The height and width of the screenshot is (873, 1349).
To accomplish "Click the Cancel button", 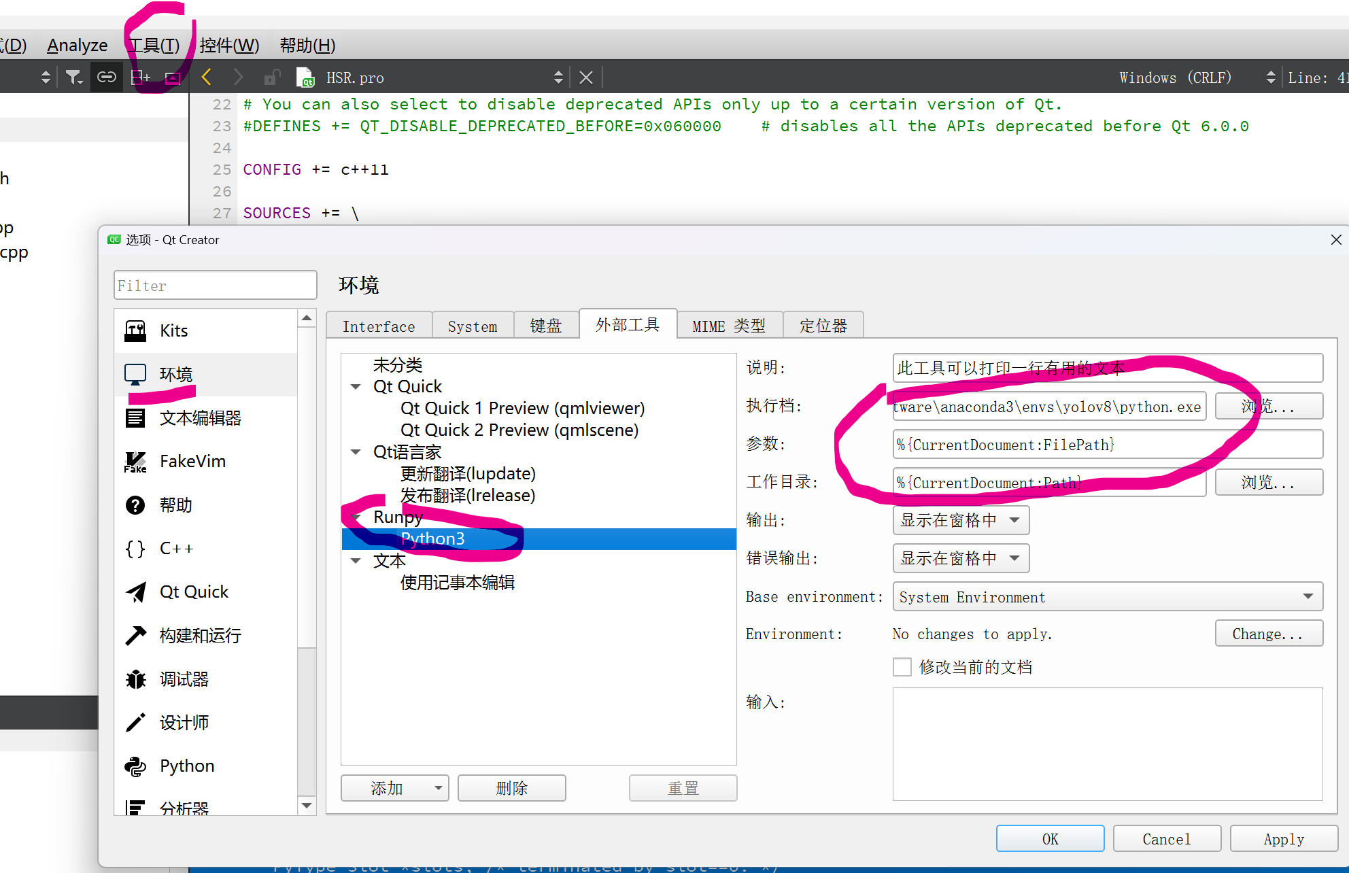I will tap(1167, 838).
